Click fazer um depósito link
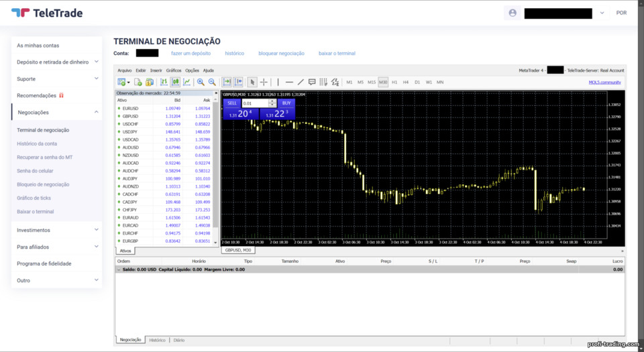 [x=191, y=54]
